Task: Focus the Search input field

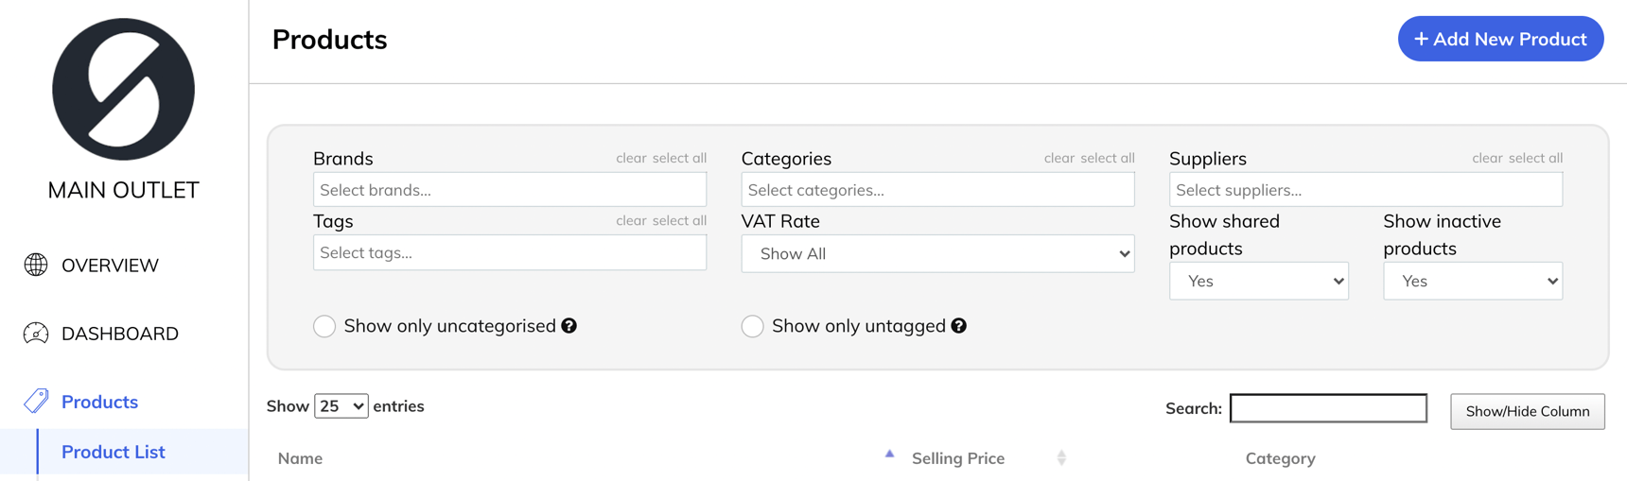Action: 1328,408
